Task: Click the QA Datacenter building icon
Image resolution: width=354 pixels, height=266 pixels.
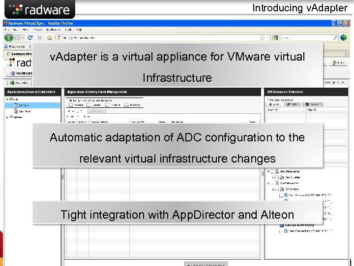Action: (x=277, y=183)
